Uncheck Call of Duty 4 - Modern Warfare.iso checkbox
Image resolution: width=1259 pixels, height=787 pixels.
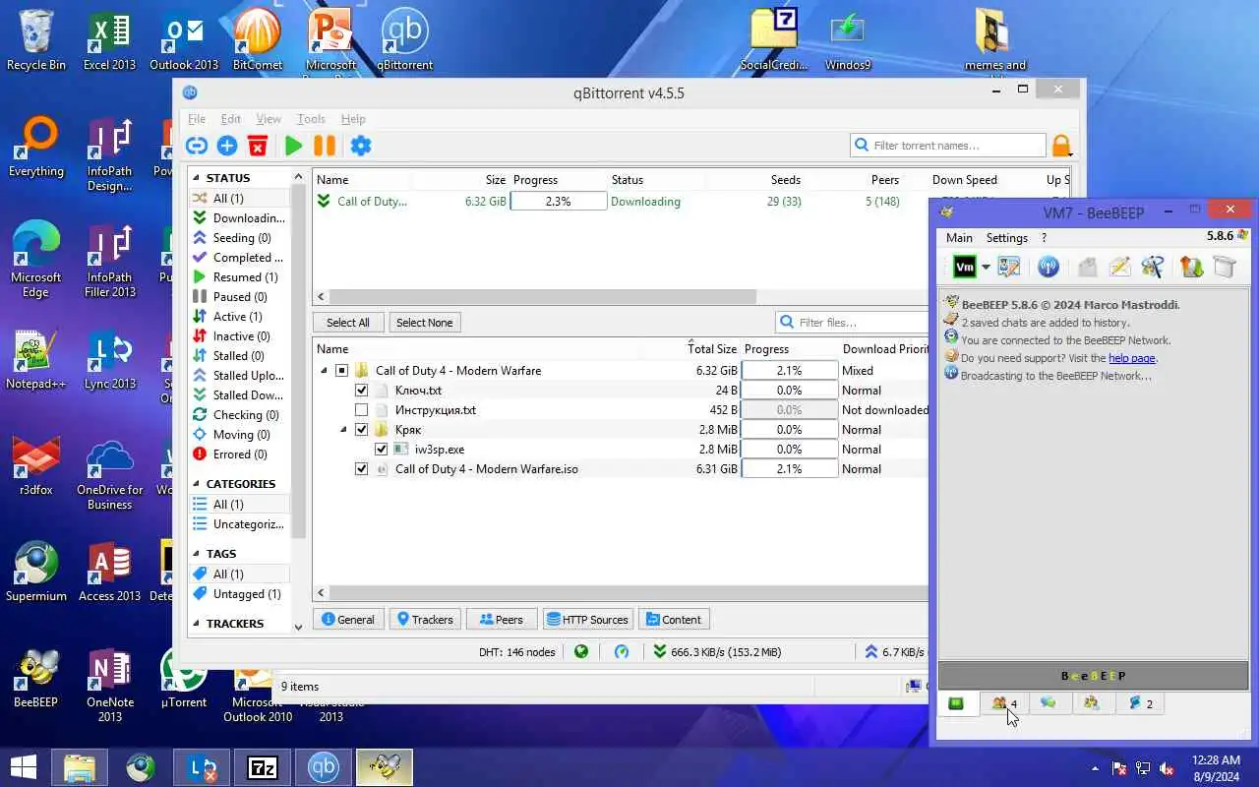click(361, 469)
